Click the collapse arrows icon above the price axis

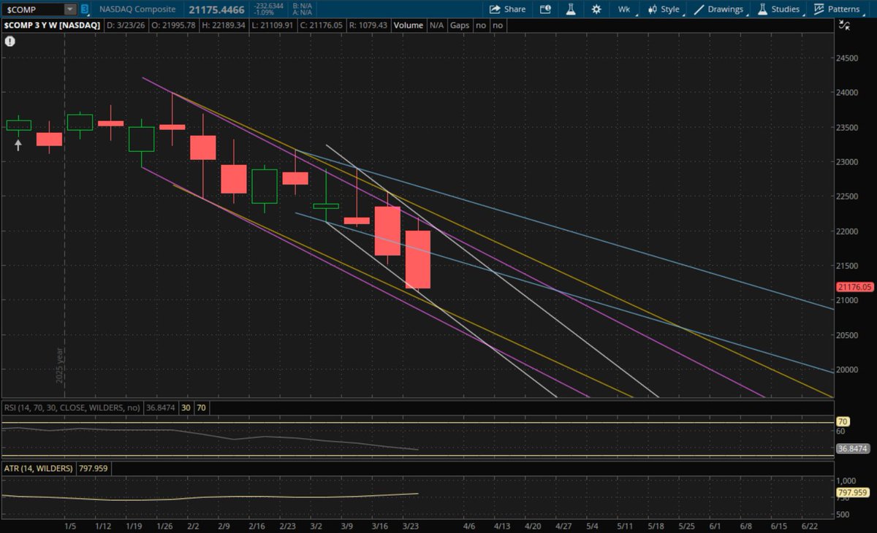845,25
